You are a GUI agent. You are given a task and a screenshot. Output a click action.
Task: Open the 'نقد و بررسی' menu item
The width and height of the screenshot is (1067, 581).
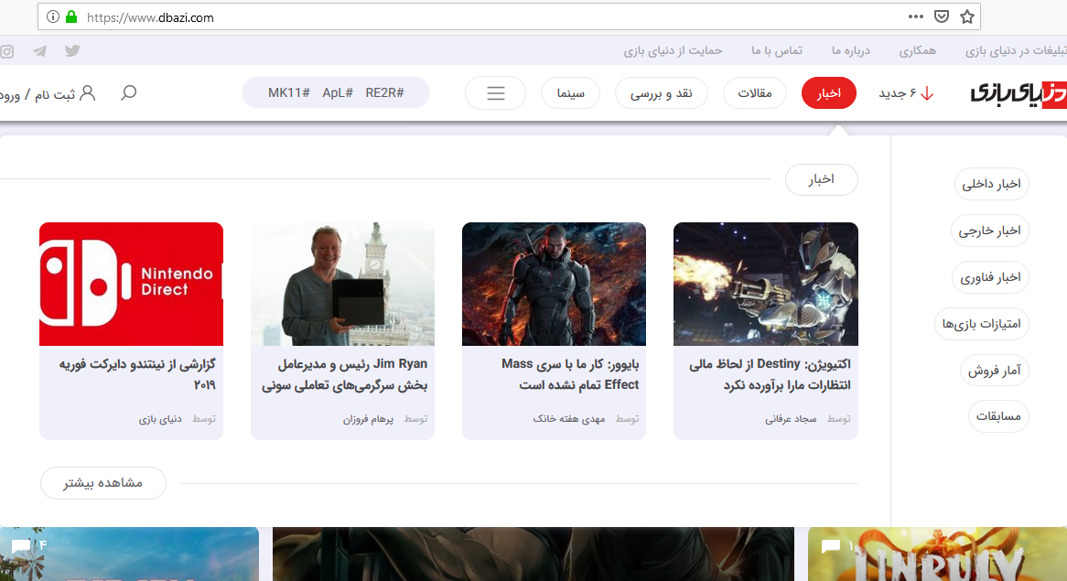(x=661, y=93)
